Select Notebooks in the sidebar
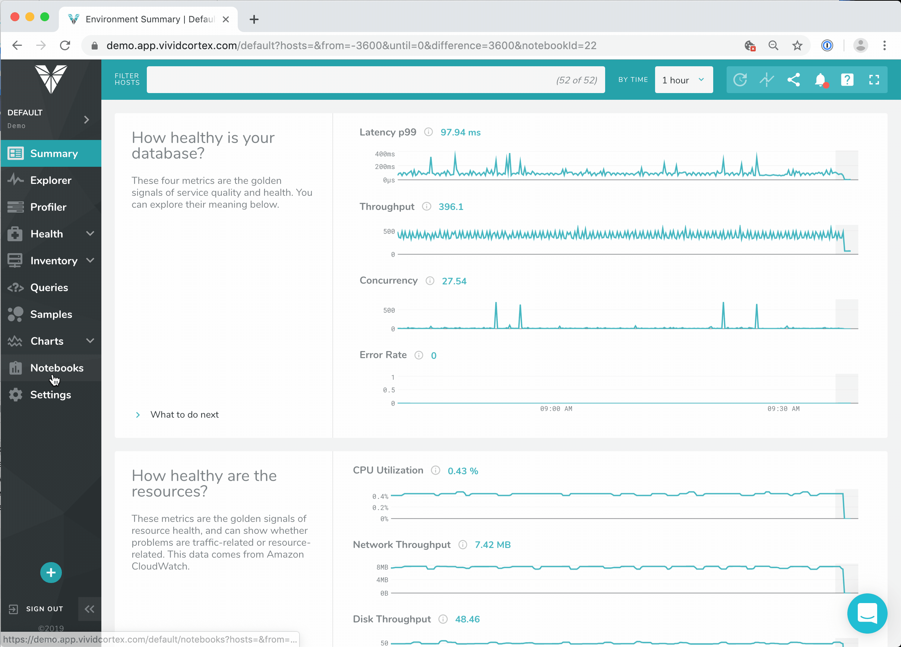Screen dimensions: 901x647 point(51,368)
